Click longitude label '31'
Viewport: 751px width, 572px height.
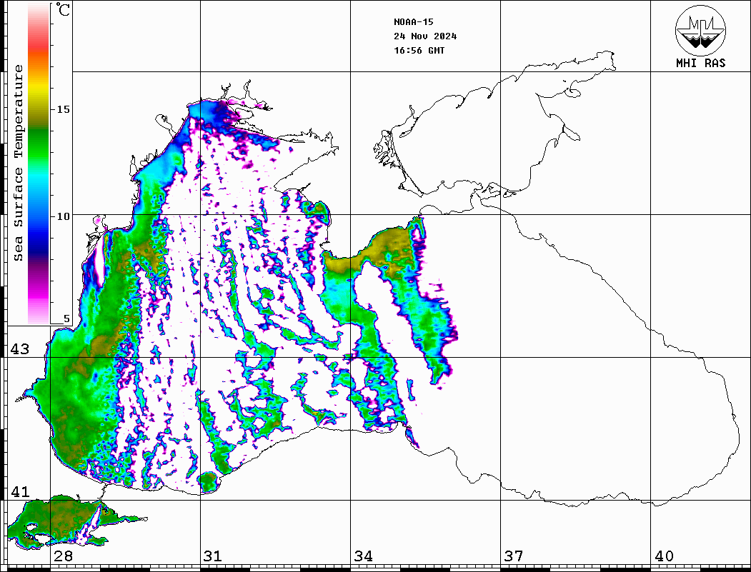(213, 556)
